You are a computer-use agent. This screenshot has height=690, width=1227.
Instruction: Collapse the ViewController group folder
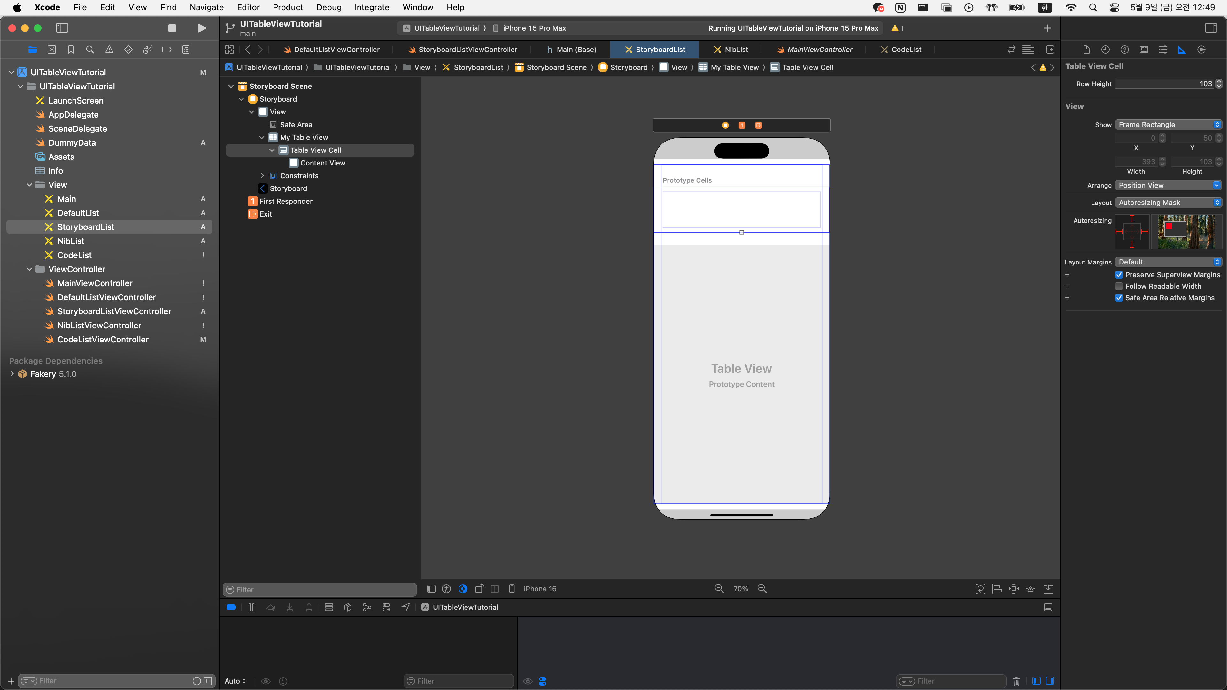click(x=29, y=269)
